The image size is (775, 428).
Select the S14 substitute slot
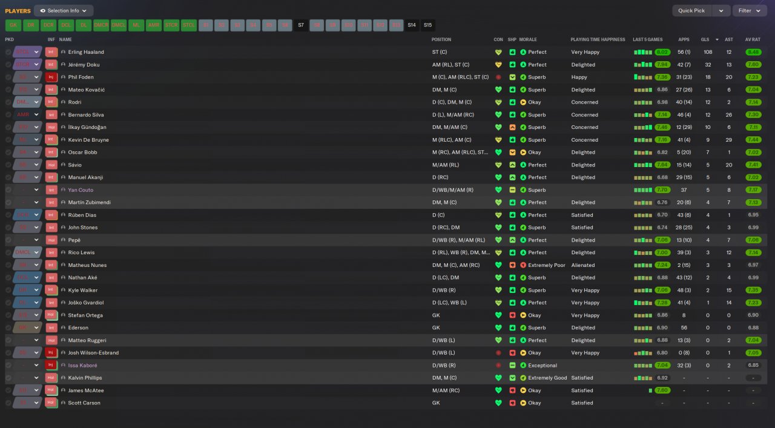(412, 25)
